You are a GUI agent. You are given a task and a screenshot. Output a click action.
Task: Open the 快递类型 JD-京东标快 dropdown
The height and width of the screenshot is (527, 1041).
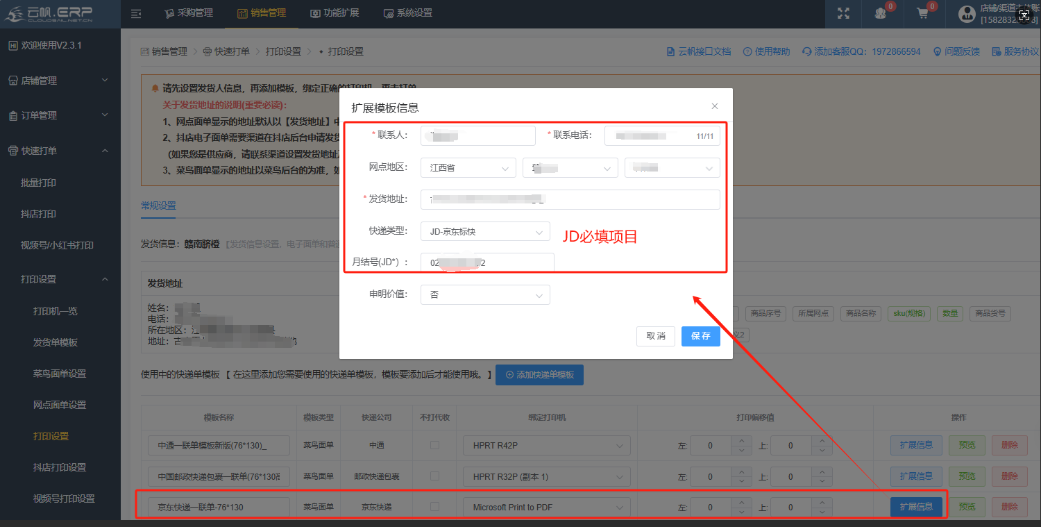[485, 231]
